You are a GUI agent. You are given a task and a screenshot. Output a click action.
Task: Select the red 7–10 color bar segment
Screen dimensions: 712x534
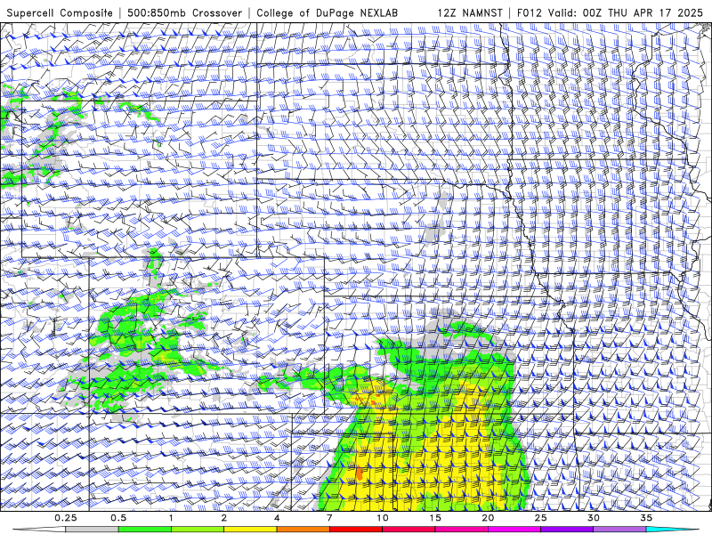pyautogui.click(x=355, y=530)
